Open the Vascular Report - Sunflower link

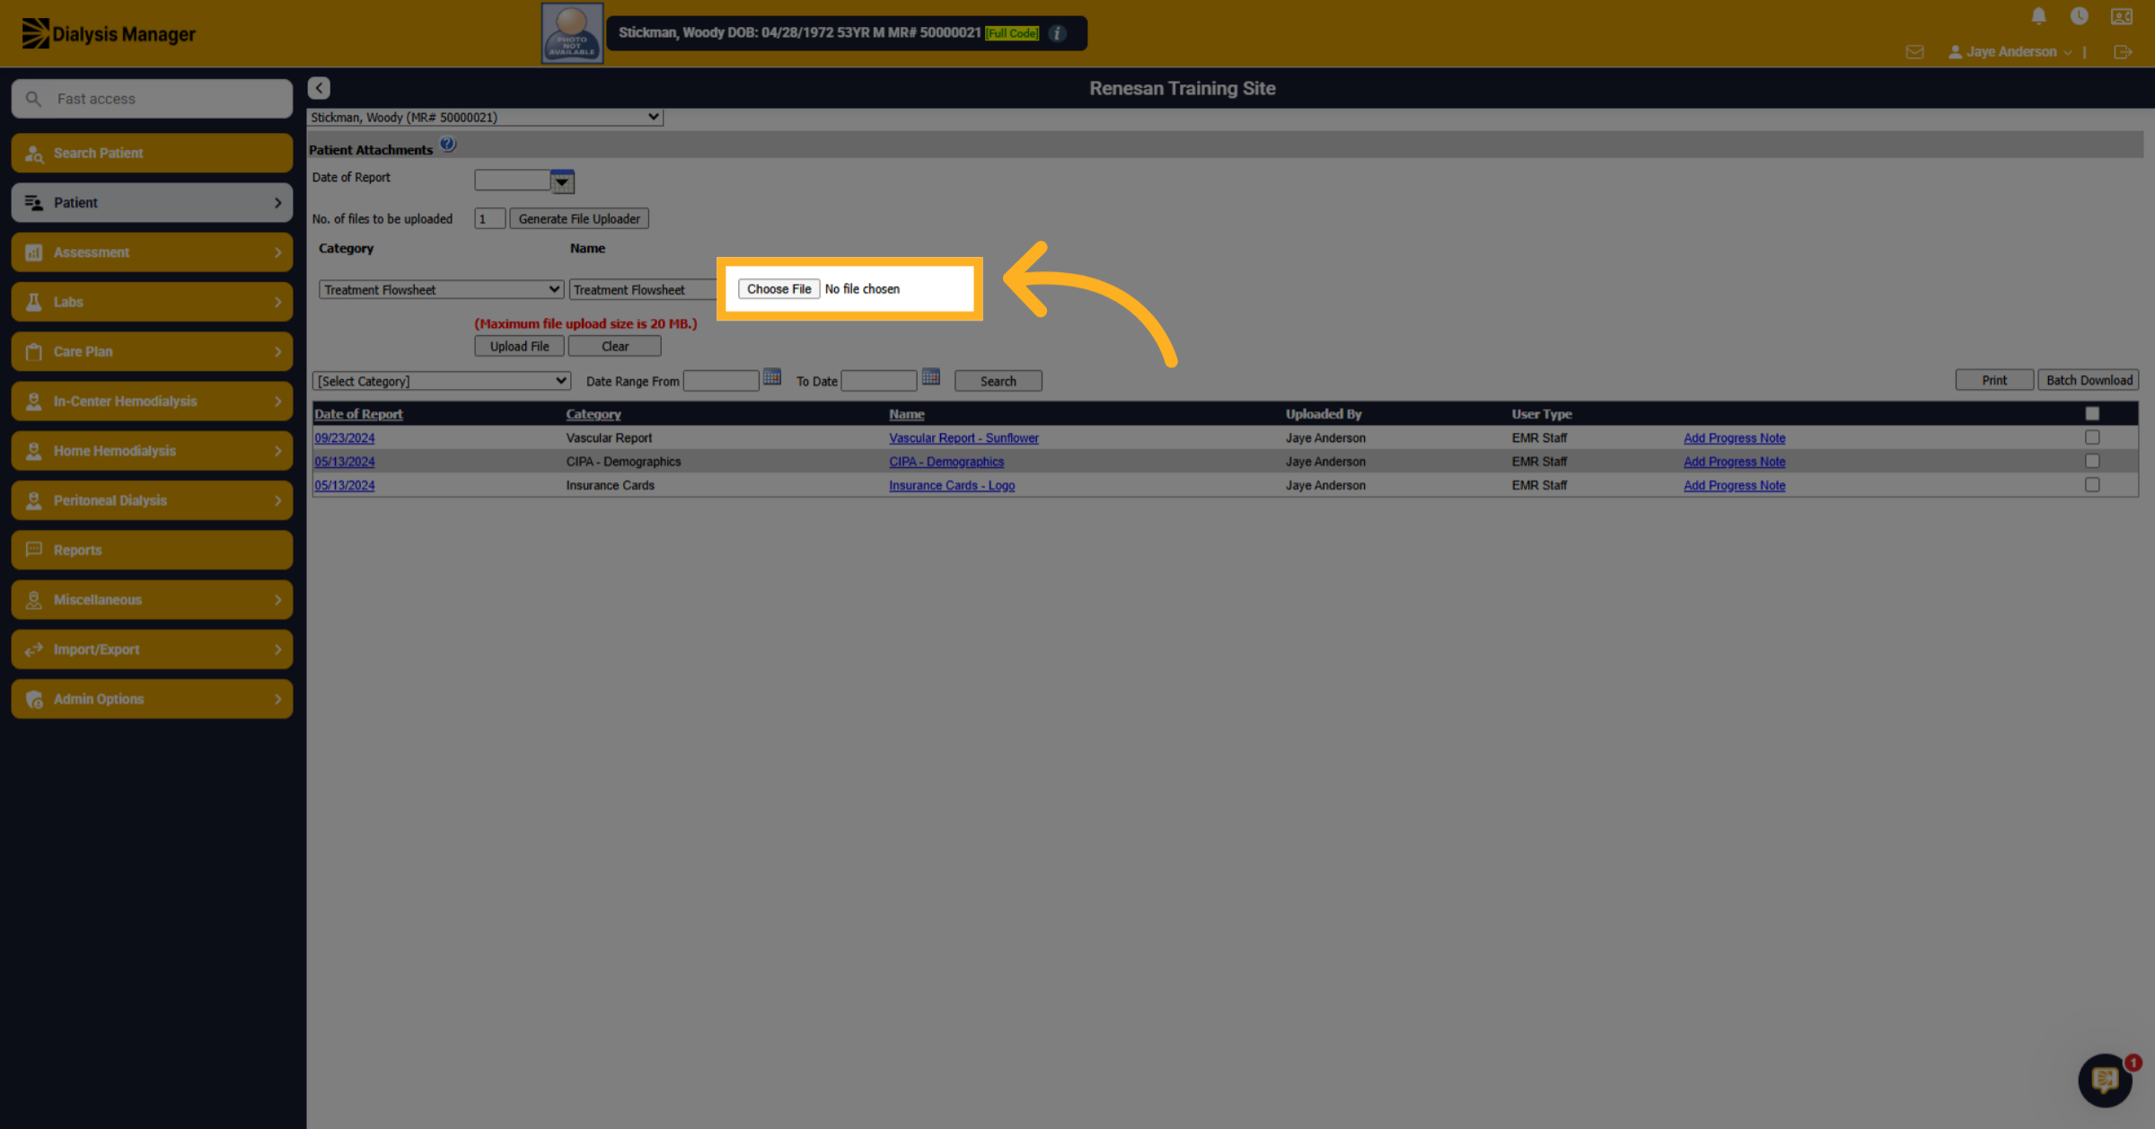tap(963, 438)
